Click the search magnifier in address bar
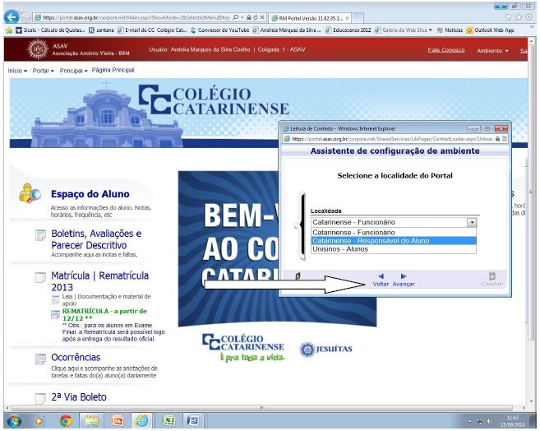 236,17
